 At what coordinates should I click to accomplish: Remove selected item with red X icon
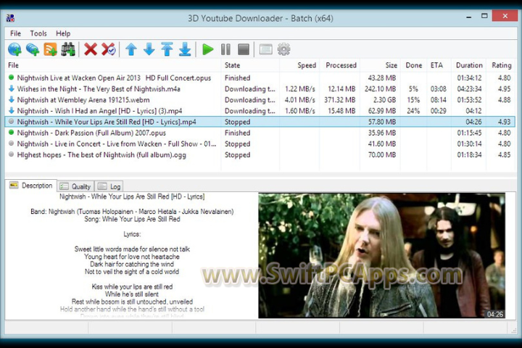coord(91,49)
